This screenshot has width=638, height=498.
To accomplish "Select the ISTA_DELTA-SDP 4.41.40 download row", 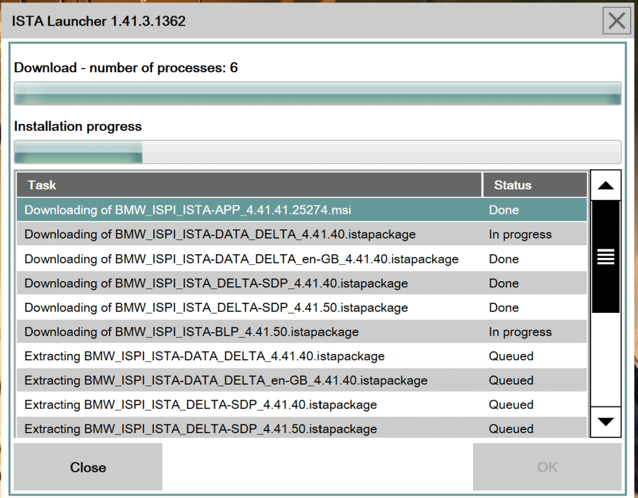I will pos(249,283).
